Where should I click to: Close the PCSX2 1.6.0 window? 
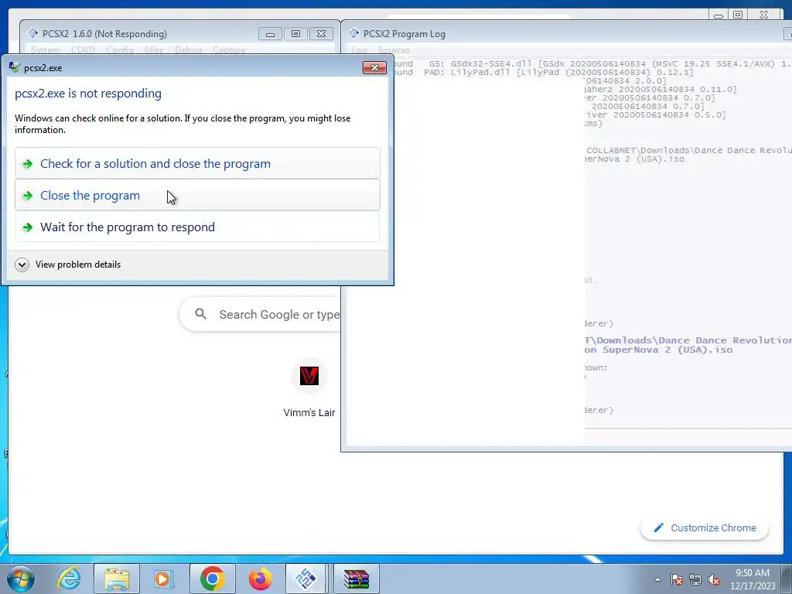pos(321,34)
